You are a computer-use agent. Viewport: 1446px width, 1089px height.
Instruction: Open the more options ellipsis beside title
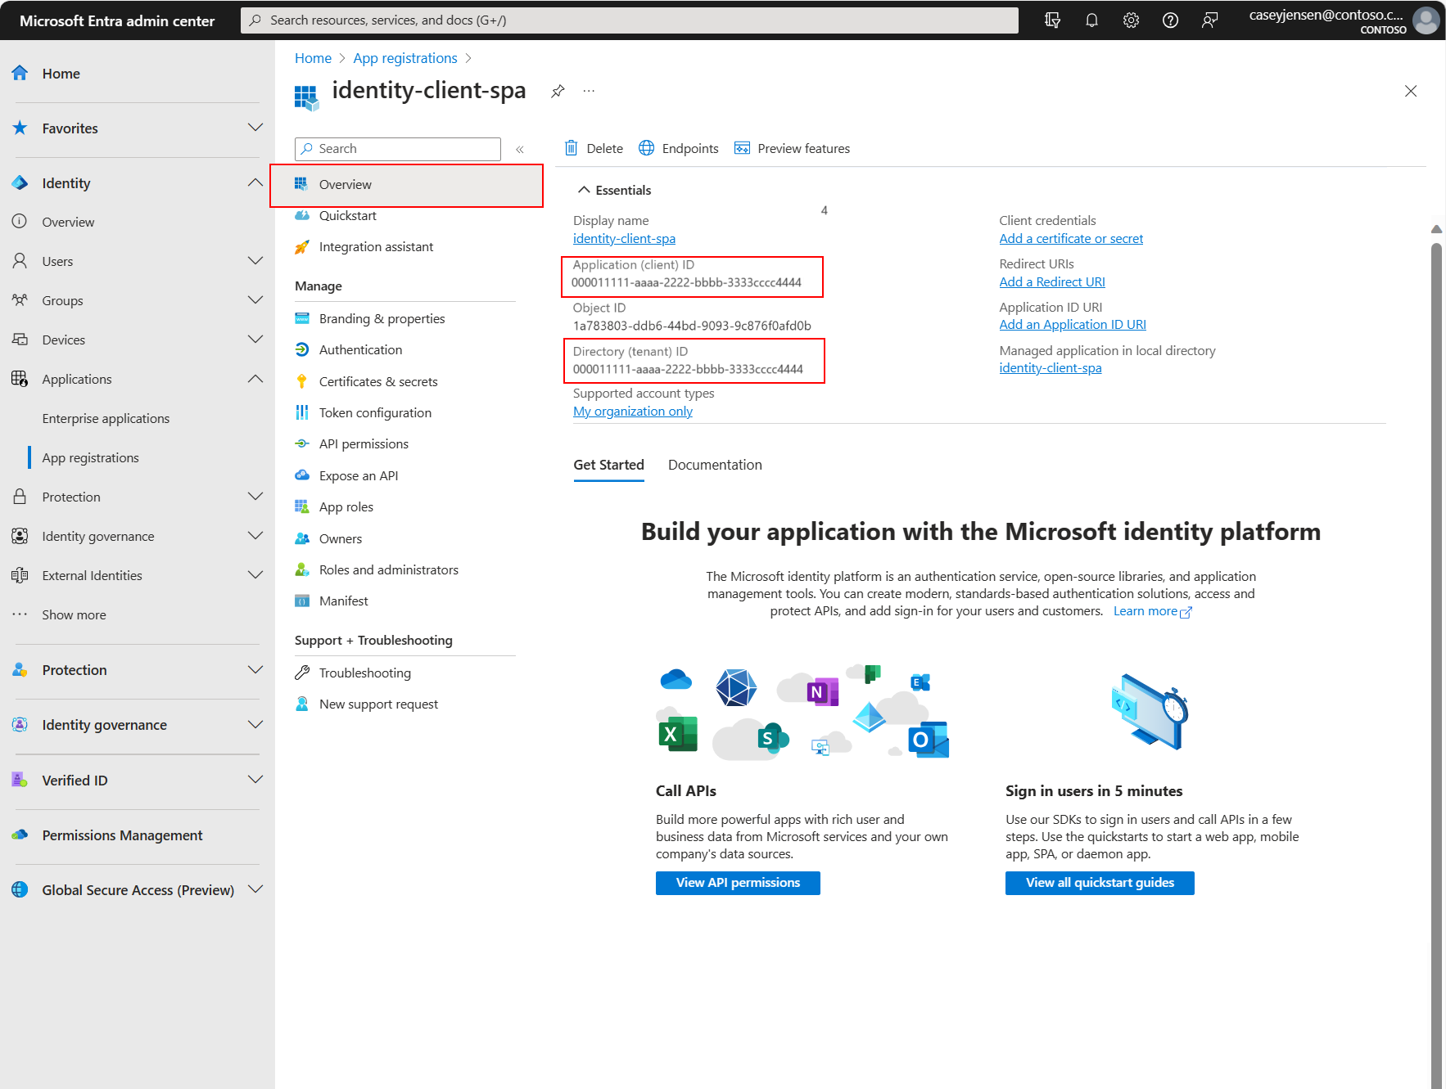point(589,91)
